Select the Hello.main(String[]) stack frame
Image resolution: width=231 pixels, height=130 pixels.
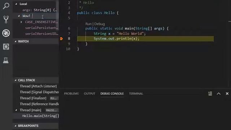tap(36, 116)
